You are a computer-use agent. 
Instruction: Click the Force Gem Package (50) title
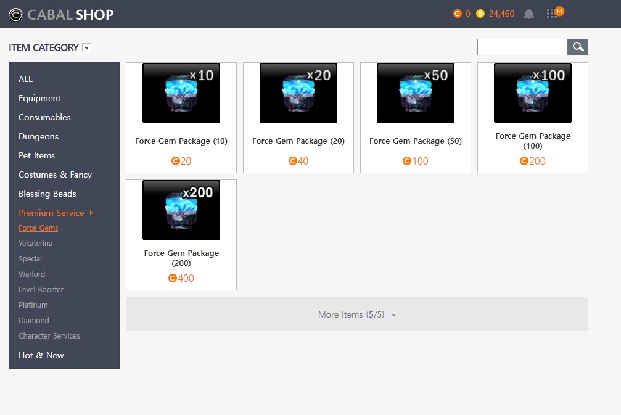pos(416,141)
